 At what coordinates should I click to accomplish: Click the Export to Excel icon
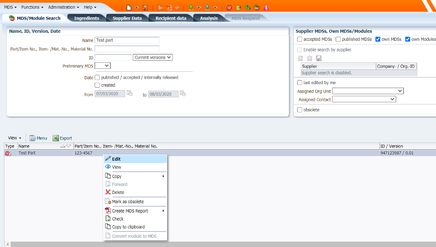[56, 138]
